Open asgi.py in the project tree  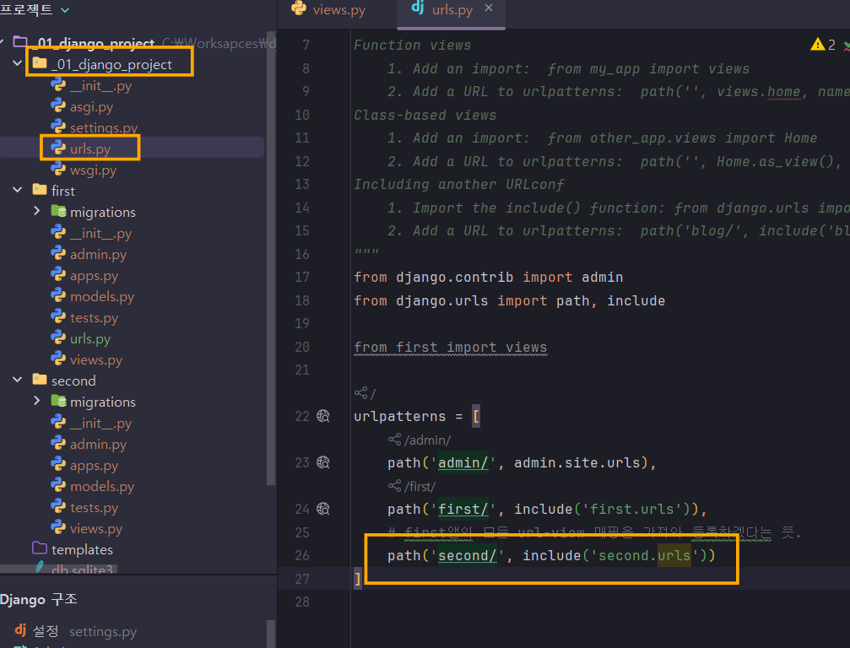pos(92,107)
